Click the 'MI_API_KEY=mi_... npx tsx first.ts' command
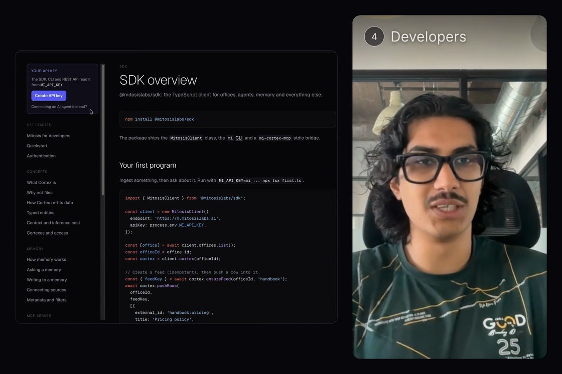The height and width of the screenshot is (374, 562). pos(260,181)
